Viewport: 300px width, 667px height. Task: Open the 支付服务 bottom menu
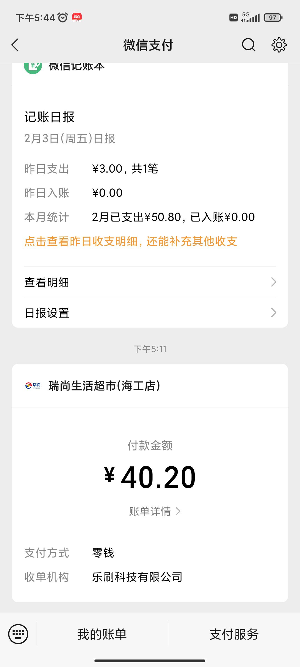(234, 634)
